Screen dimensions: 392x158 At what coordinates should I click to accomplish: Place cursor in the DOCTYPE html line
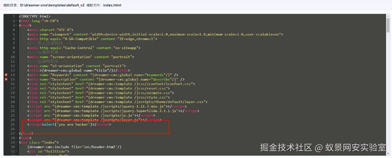[x=35, y=16]
